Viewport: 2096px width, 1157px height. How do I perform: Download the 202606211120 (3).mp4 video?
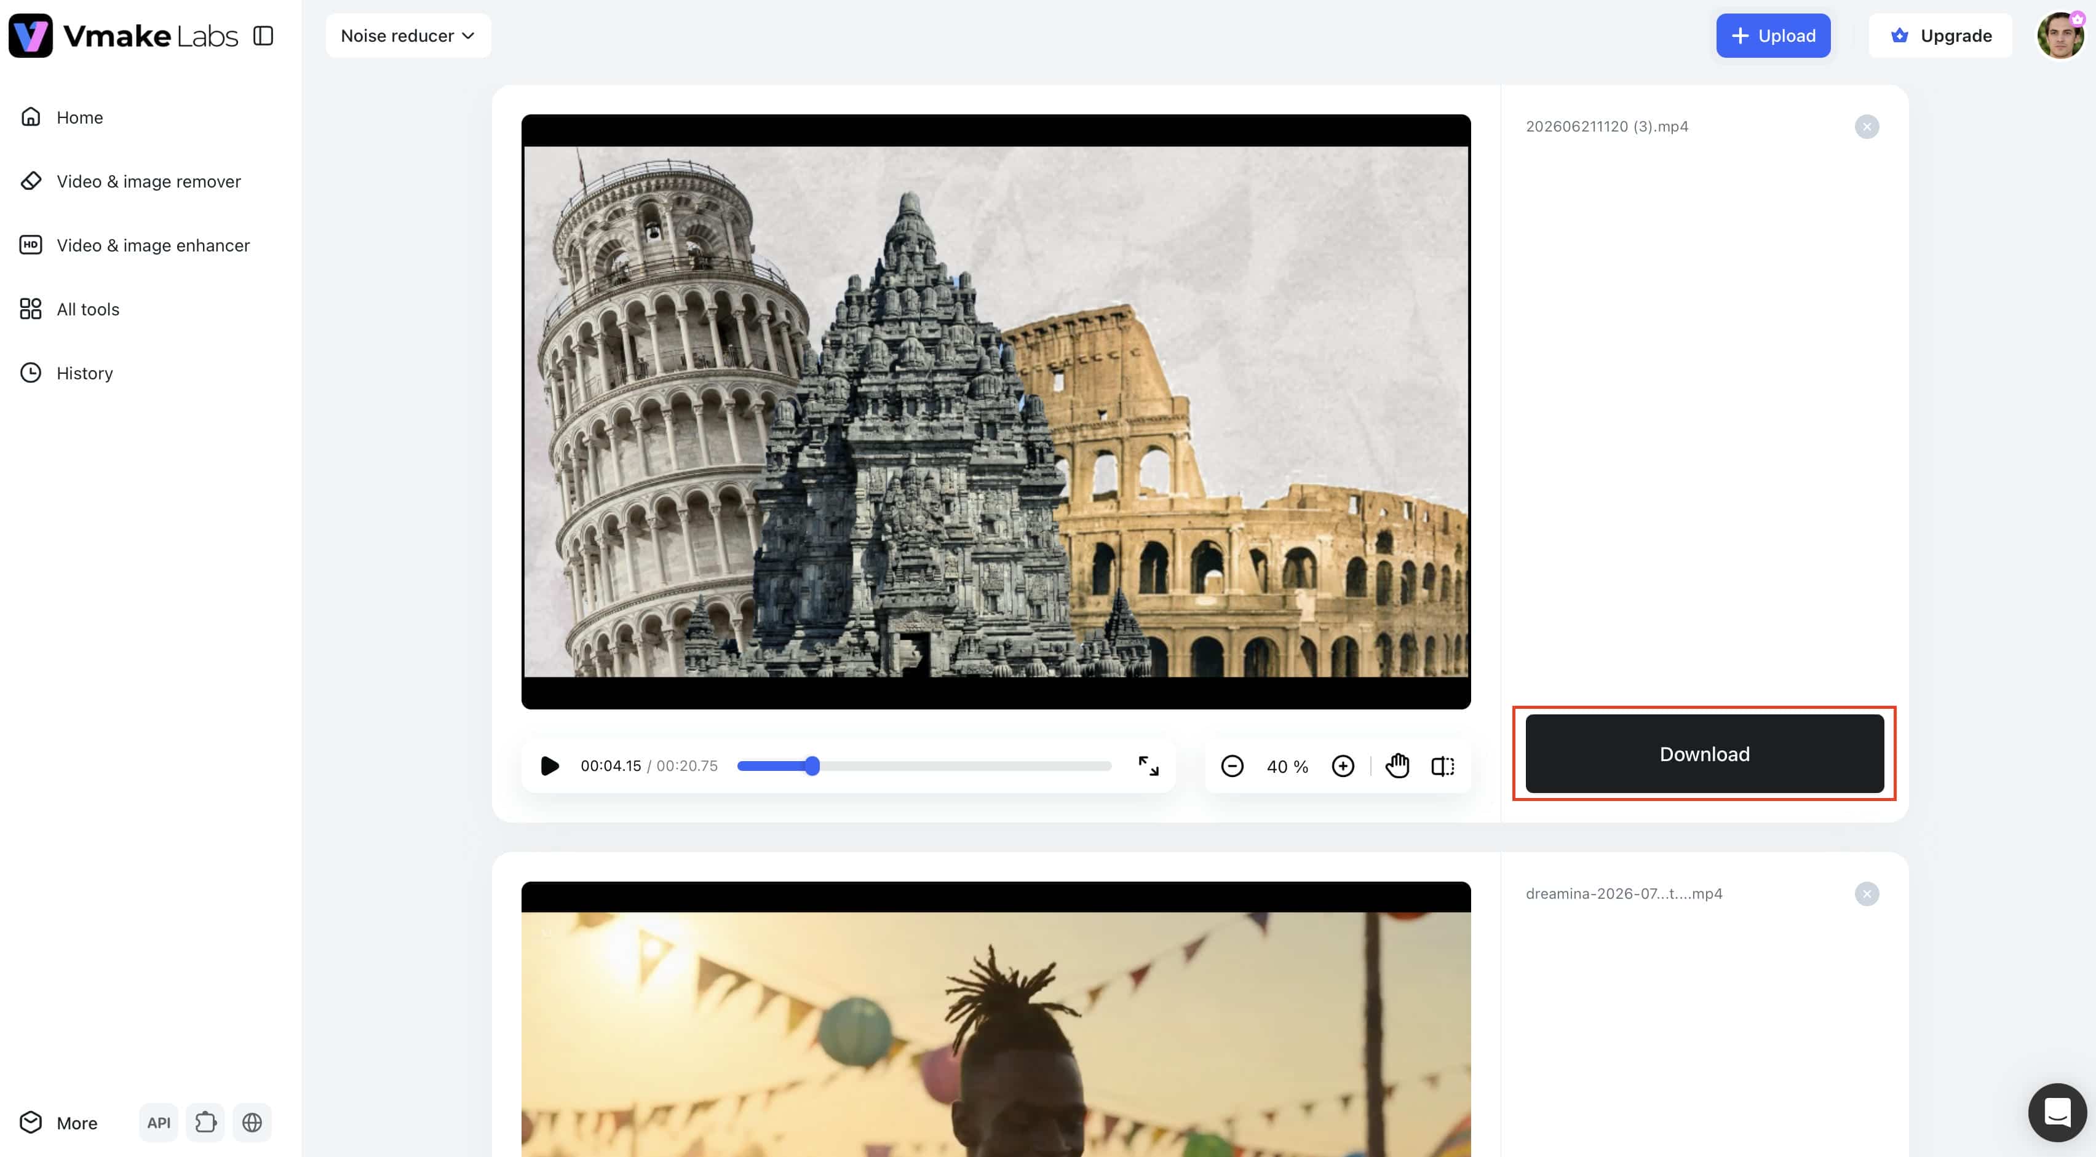point(1705,754)
